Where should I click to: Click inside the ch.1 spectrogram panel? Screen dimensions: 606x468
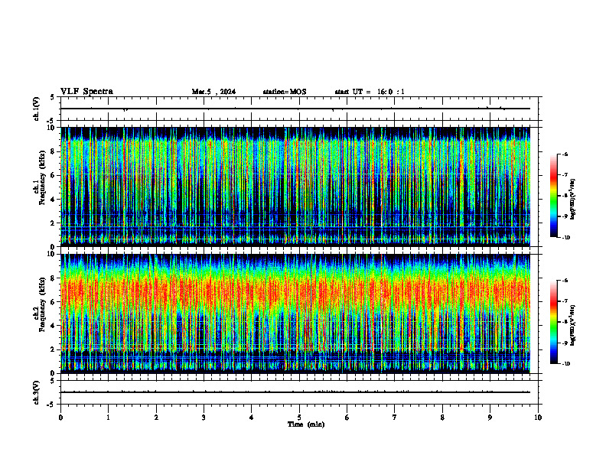click(295, 187)
